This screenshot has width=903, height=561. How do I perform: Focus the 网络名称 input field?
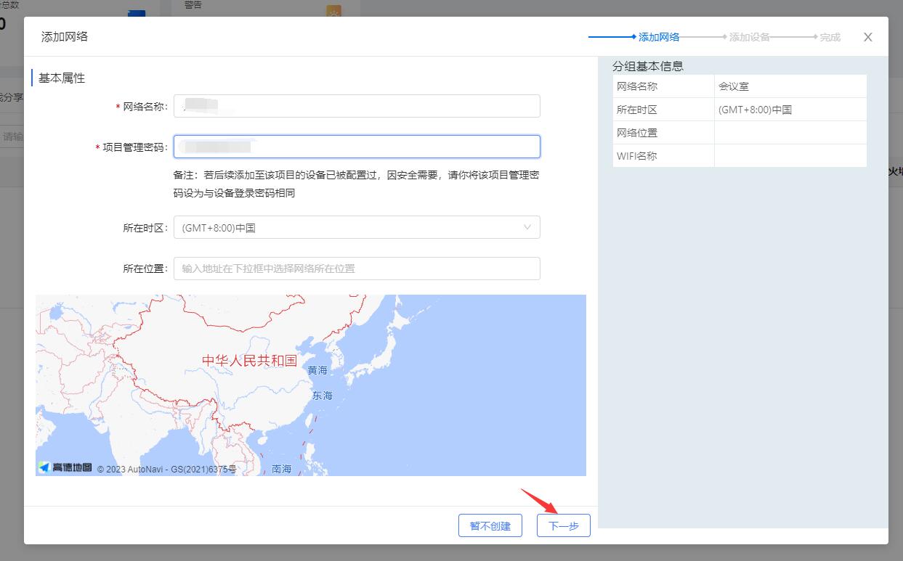coord(356,106)
